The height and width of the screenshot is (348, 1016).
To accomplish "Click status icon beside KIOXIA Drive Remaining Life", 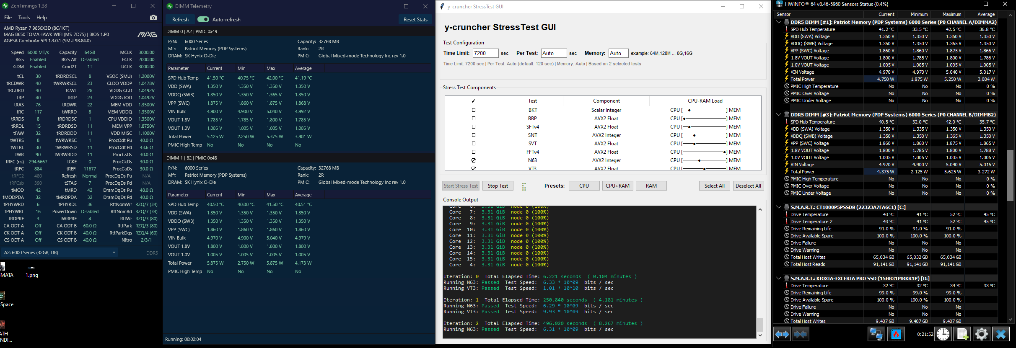I will click(x=787, y=293).
